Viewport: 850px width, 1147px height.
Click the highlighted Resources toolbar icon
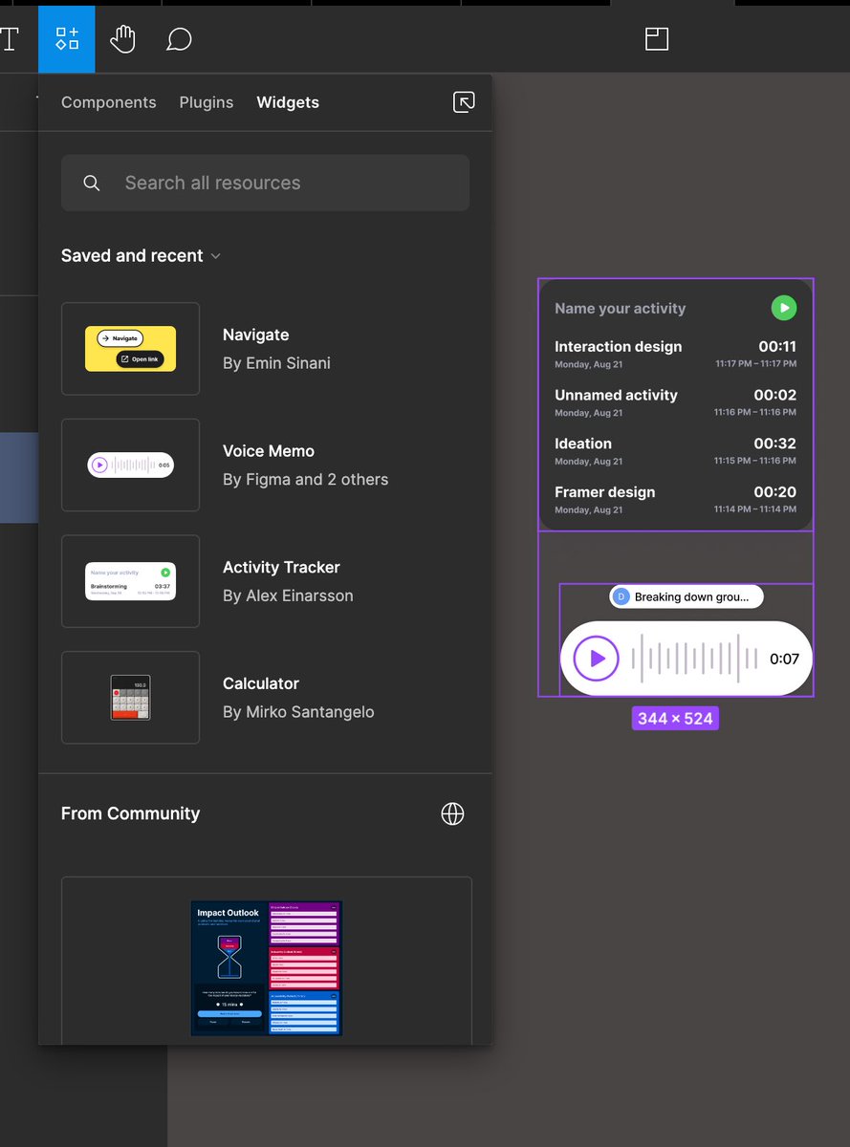(66, 39)
